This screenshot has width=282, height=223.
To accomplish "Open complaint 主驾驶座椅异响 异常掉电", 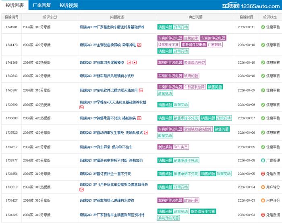I will (x=108, y=45).
